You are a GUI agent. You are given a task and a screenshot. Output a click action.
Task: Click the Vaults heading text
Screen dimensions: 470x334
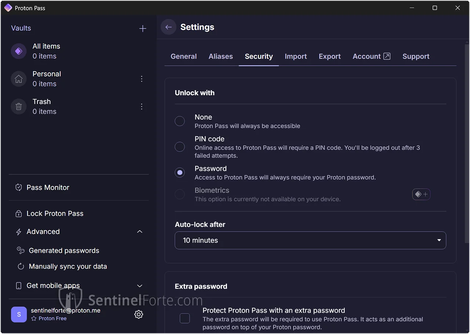pos(21,28)
